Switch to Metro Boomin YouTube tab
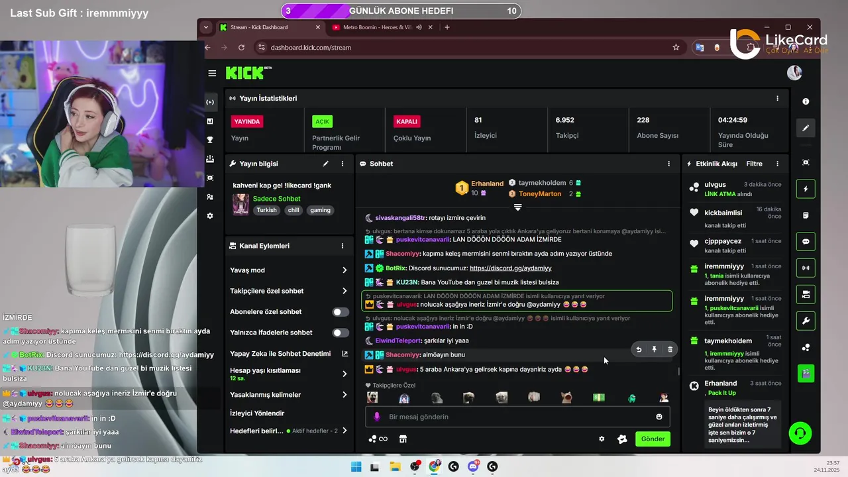This screenshot has width=848, height=477. point(382,27)
